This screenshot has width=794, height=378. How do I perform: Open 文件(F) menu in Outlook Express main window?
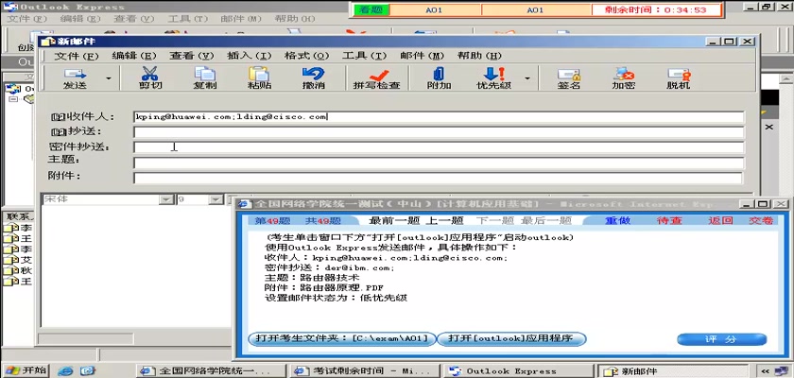click(26, 19)
